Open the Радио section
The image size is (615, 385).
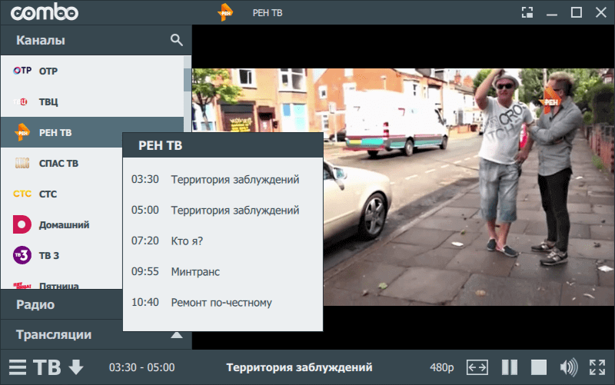[x=61, y=304]
